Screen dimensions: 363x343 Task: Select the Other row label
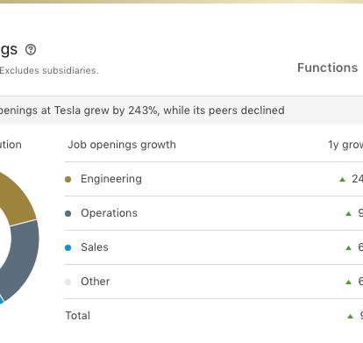pyautogui.click(x=96, y=282)
